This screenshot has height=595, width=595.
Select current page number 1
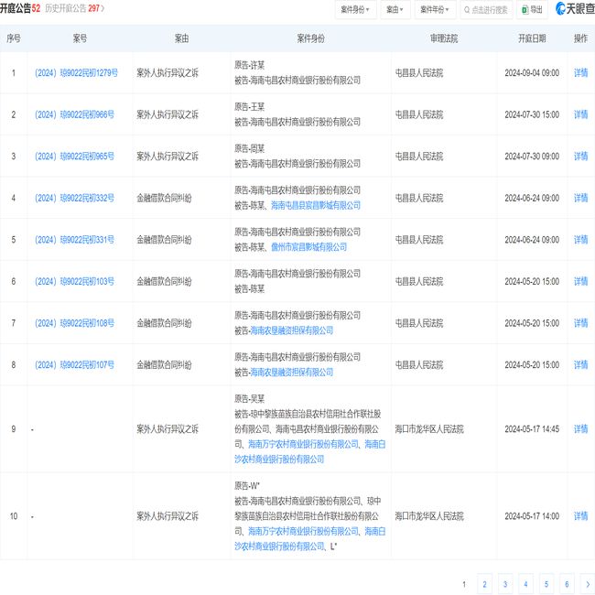coord(464,584)
